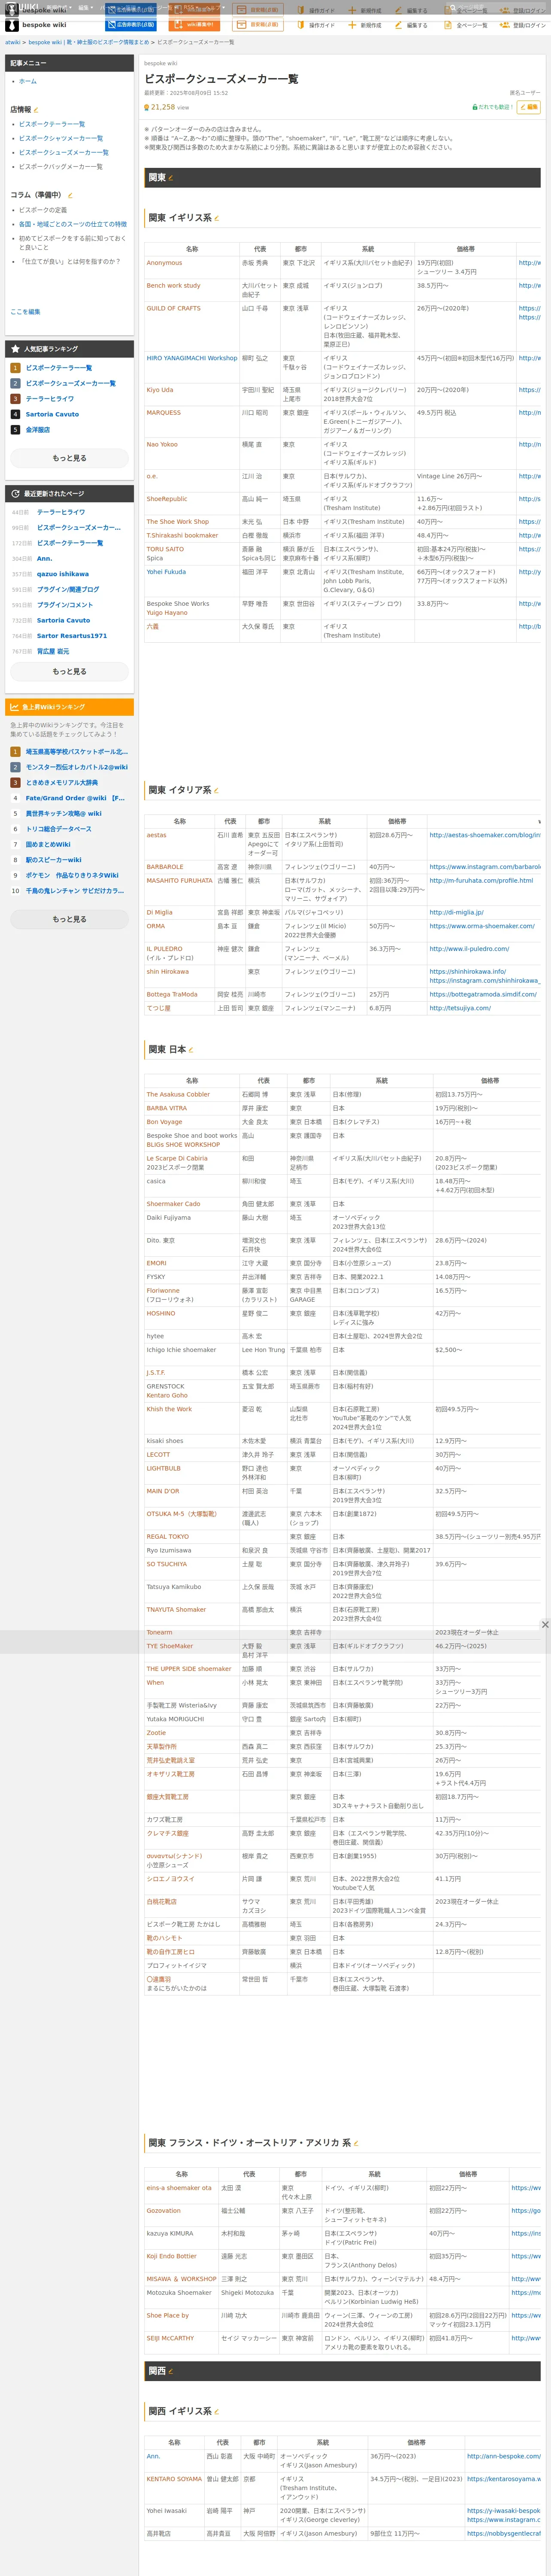The image size is (551, 2576).
Task: Open rank 4 Sartoria Cavuto in 人気記事ランキング
Action: click(52, 414)
